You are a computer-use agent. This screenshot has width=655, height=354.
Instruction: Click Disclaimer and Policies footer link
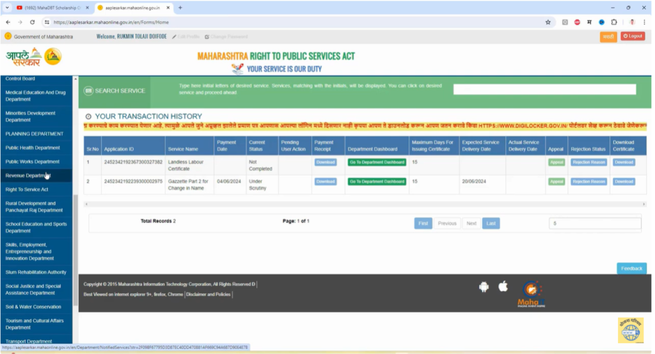pyautogui.click(x=209, y=295)
